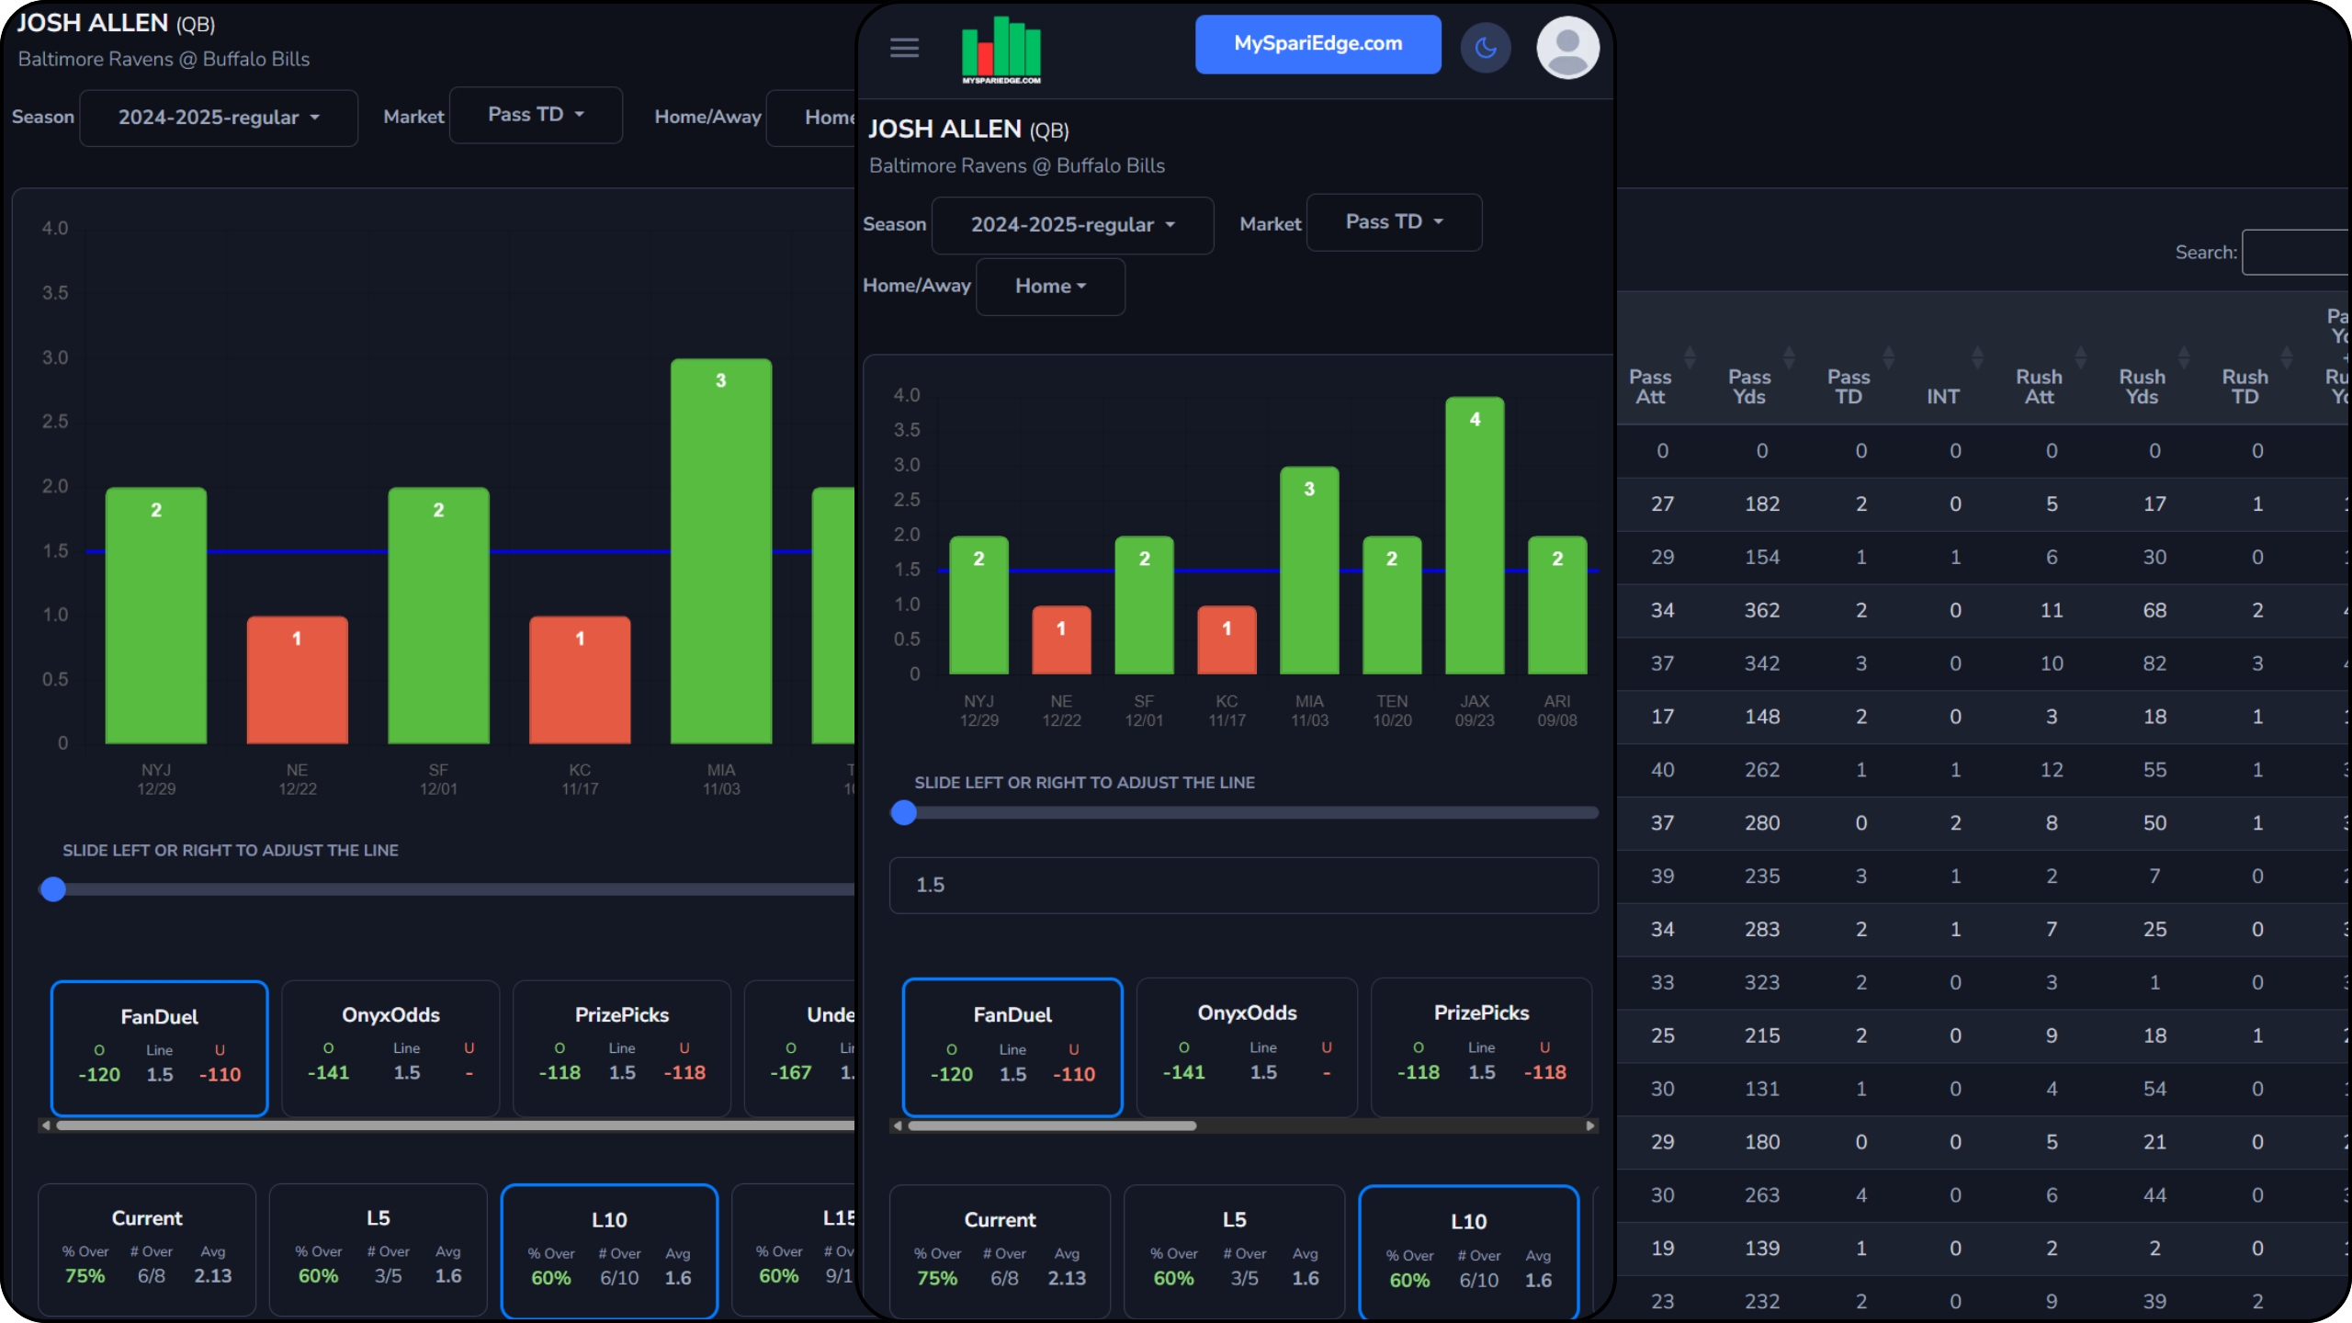
Task: Click the MySpariEdge.com button
Action: click(x=1317, y=44)
